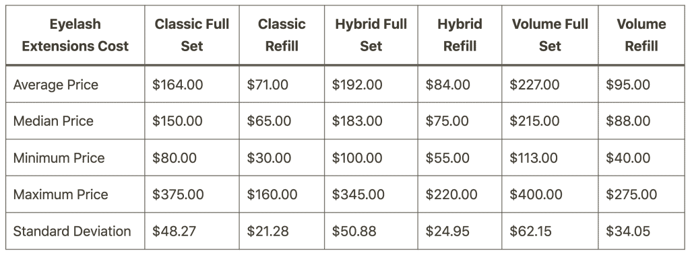The width and height of the screenshot is (690, 255).
Task: Click the Volume Refill column header
Action: pos(641,35)
